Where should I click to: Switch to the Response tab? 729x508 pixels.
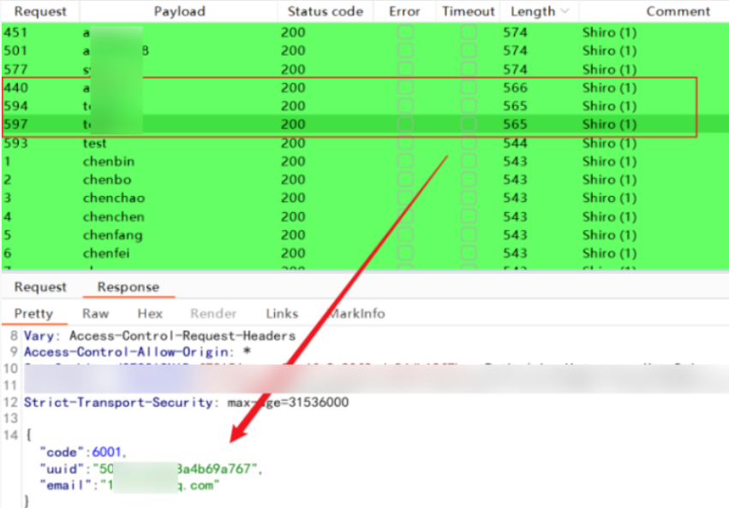point(128,287)
